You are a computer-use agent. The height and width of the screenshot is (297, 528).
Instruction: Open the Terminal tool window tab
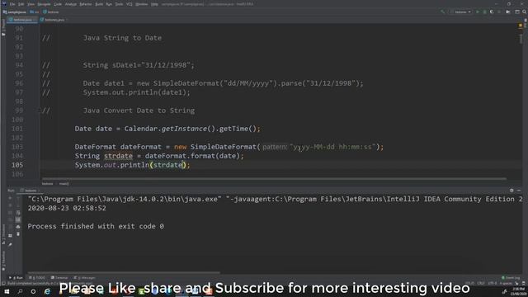pyautogui.click(x=59, y=278)
